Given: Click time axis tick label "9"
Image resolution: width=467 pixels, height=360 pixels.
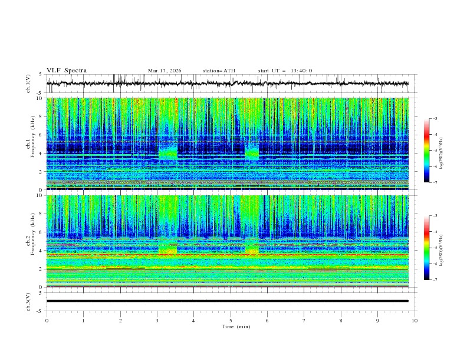Looking at the screenshot, I should pyautogui.click(x=377, y=321).
